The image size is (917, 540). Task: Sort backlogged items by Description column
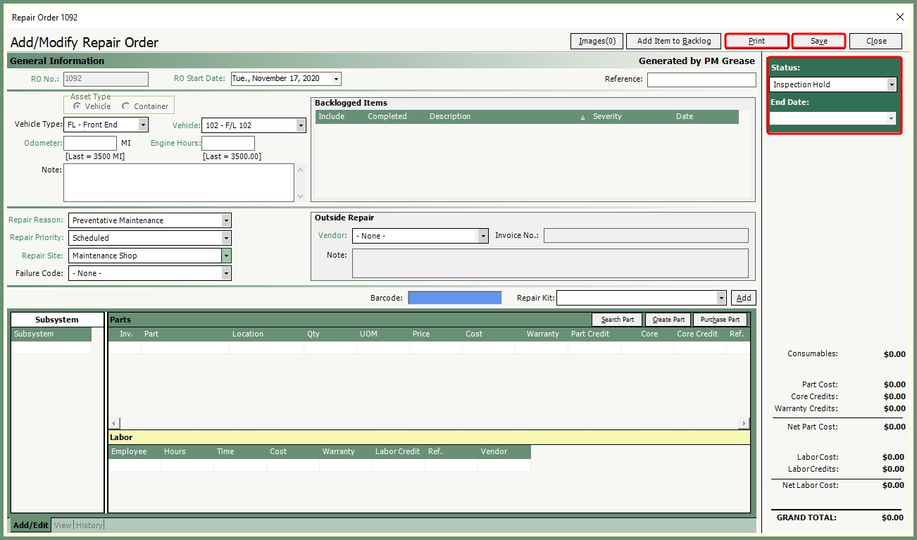pyautogui.click(x=450, y=117)
